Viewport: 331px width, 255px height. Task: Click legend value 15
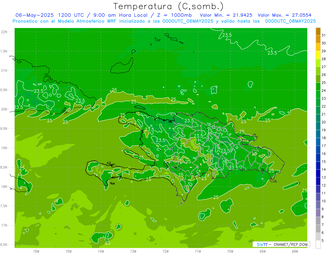[x=324, y=162]
